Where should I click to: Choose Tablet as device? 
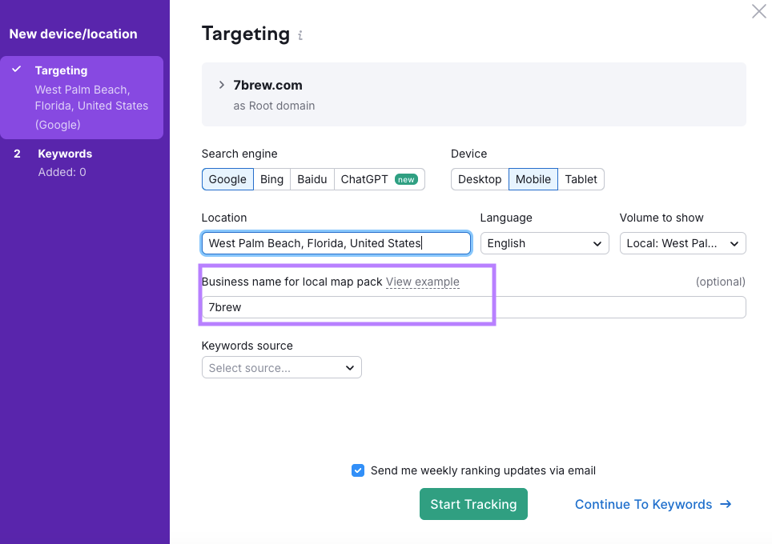coord(581,179)
